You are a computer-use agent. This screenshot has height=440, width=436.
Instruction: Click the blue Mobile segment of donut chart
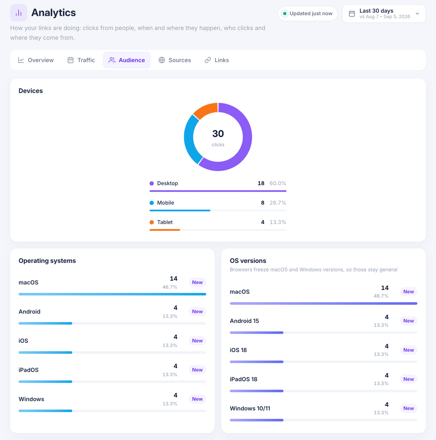coord(190,140)
